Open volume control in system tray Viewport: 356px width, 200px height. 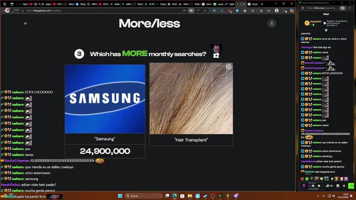(333, 196)
